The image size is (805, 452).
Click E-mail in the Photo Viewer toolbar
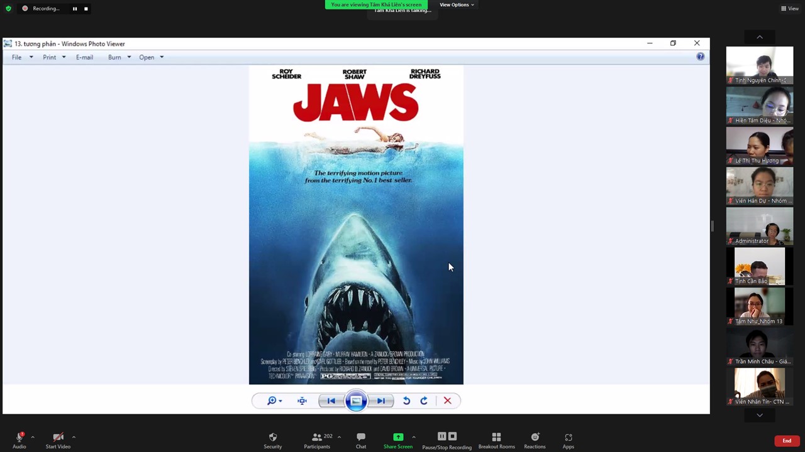point(84,57)
